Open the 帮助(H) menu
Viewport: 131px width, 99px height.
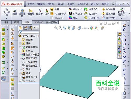click(106, 4)
